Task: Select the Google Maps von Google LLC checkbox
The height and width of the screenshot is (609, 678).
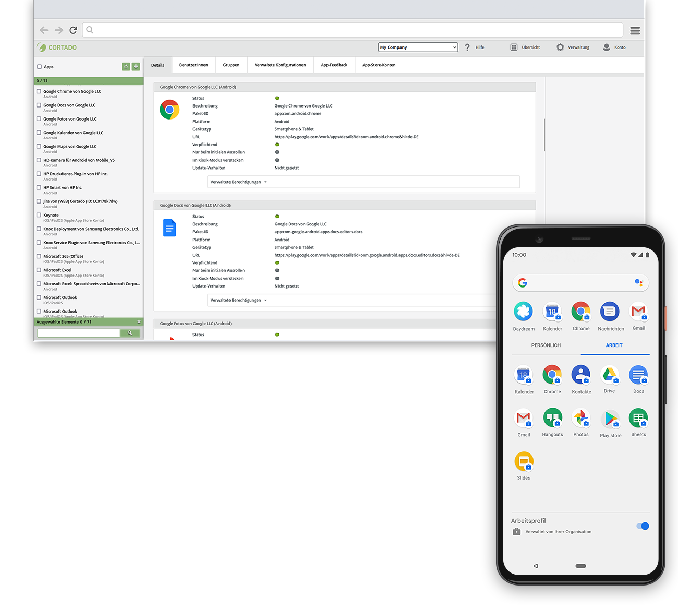Action: point(39,146)
